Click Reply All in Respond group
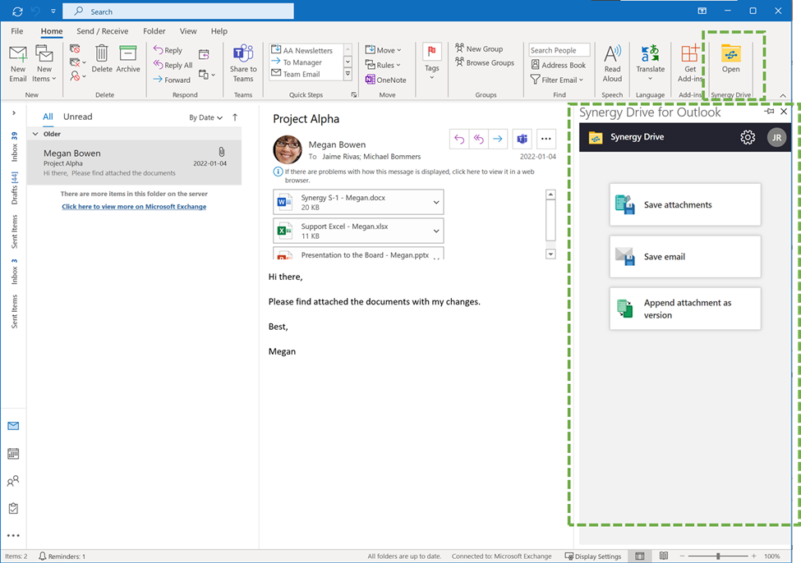Screen dimensions: 801x563 [x=173, y=65]
